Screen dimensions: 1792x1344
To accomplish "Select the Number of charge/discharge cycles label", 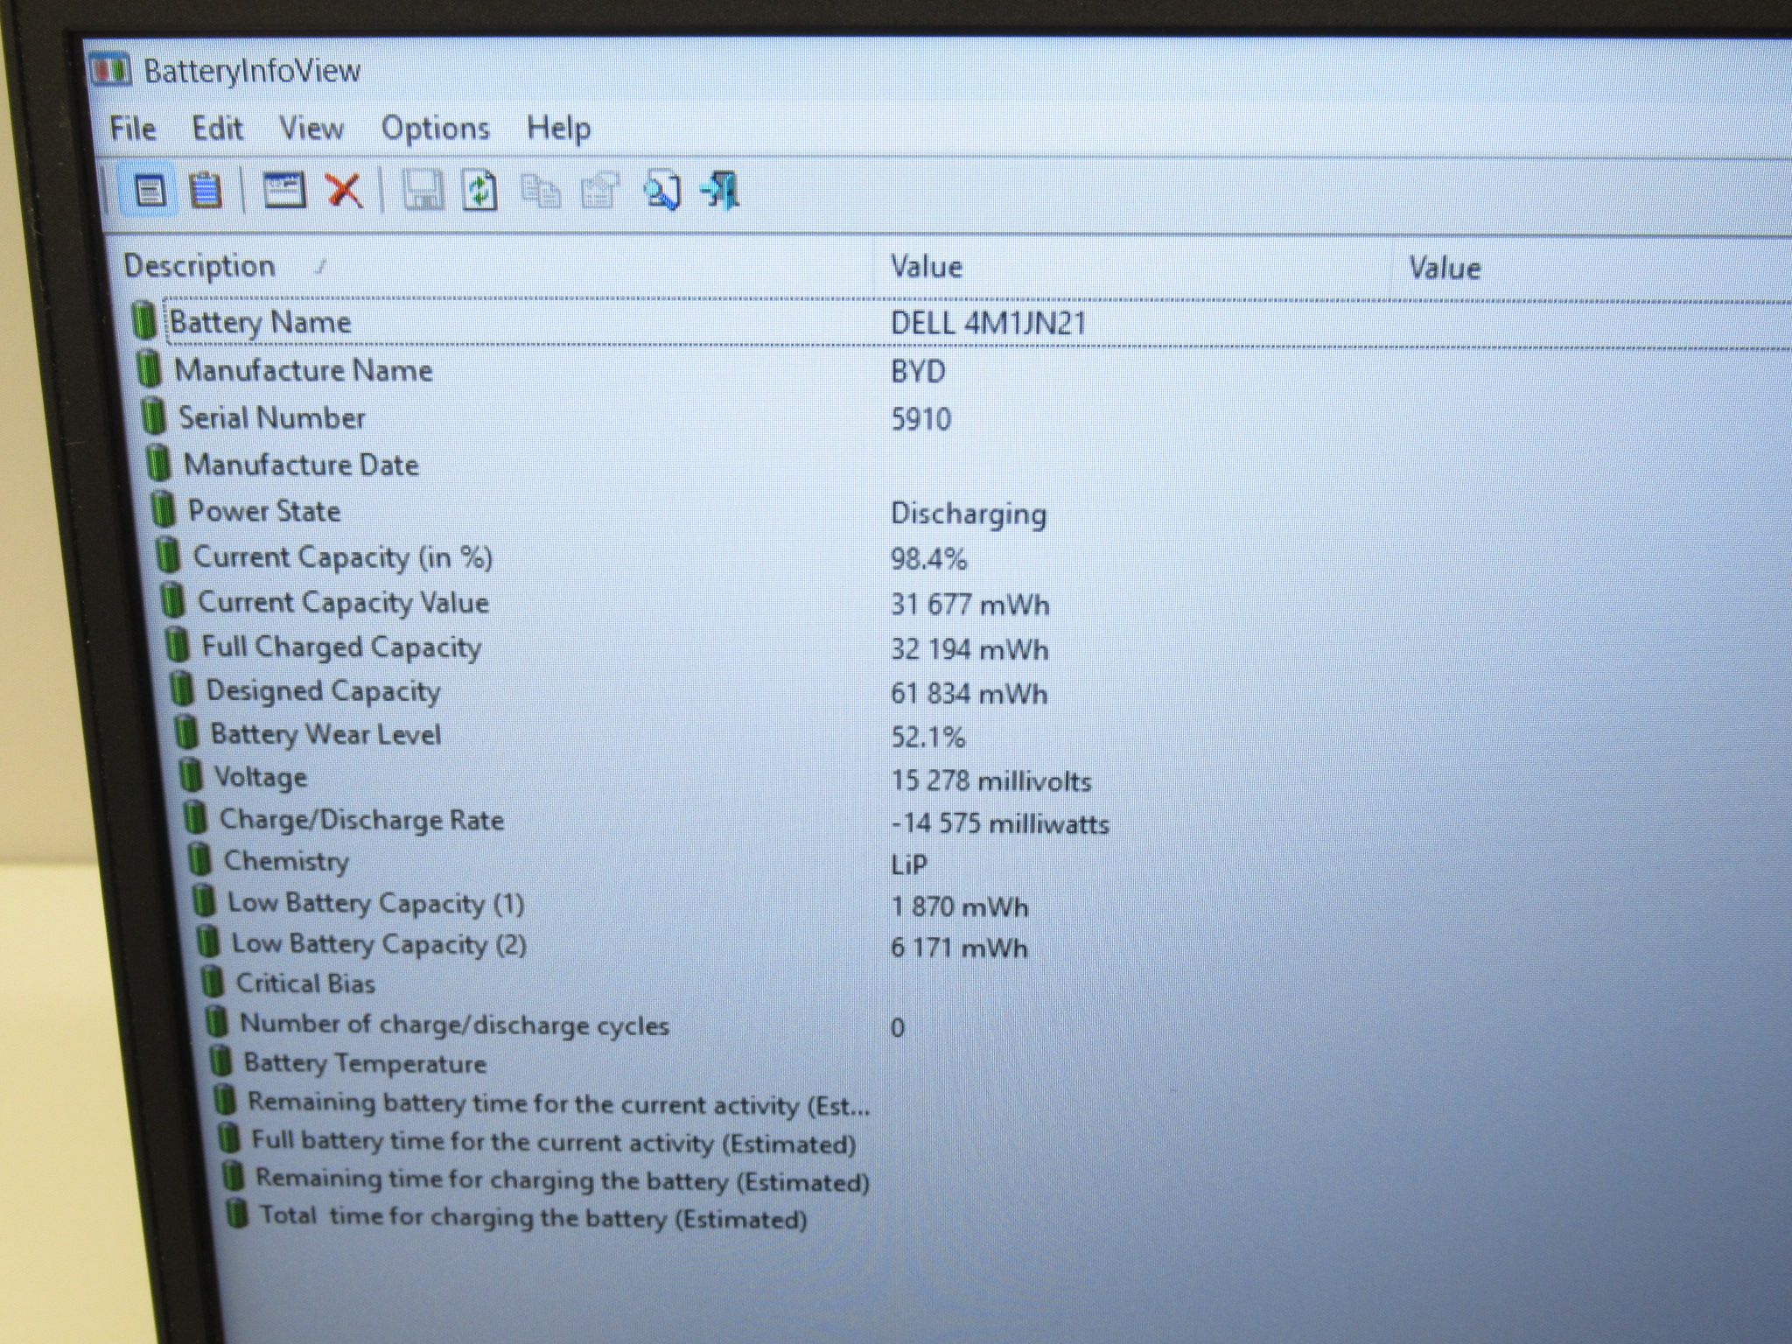I will click(x=454, y=1024).
